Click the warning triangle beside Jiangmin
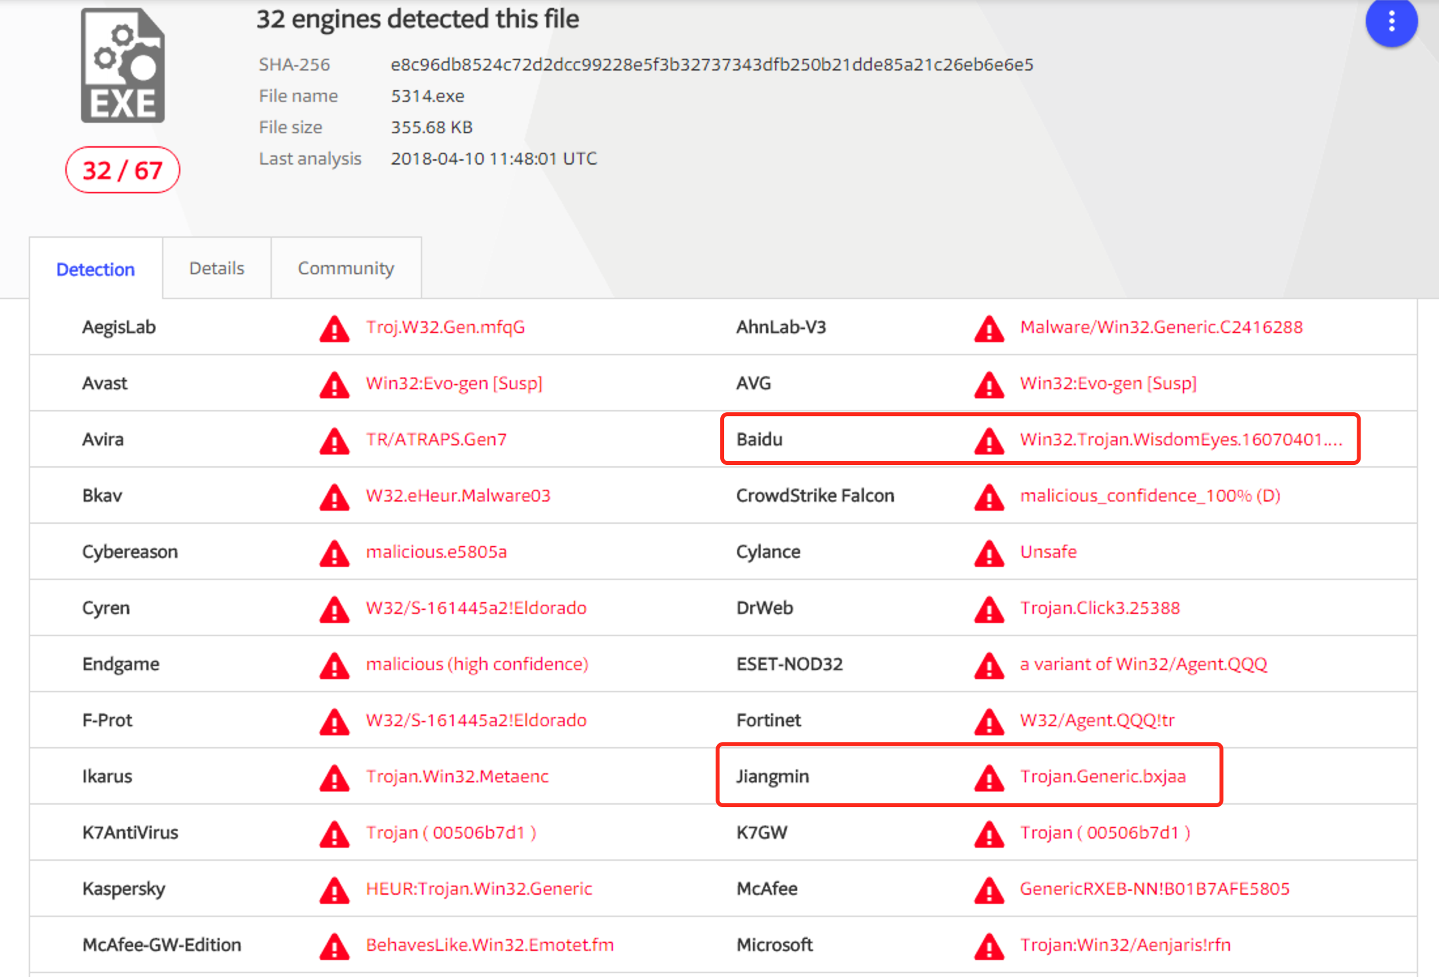Screen dimensions: 1439x977 (989, 778)
